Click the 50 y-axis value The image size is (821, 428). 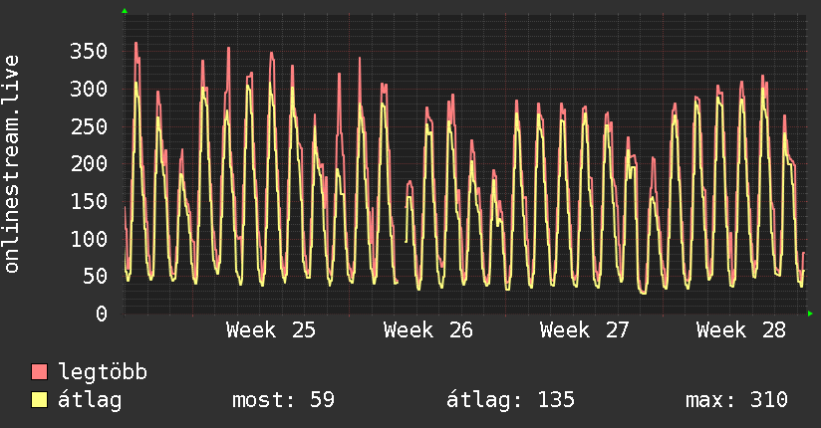(x=96, y=277)
